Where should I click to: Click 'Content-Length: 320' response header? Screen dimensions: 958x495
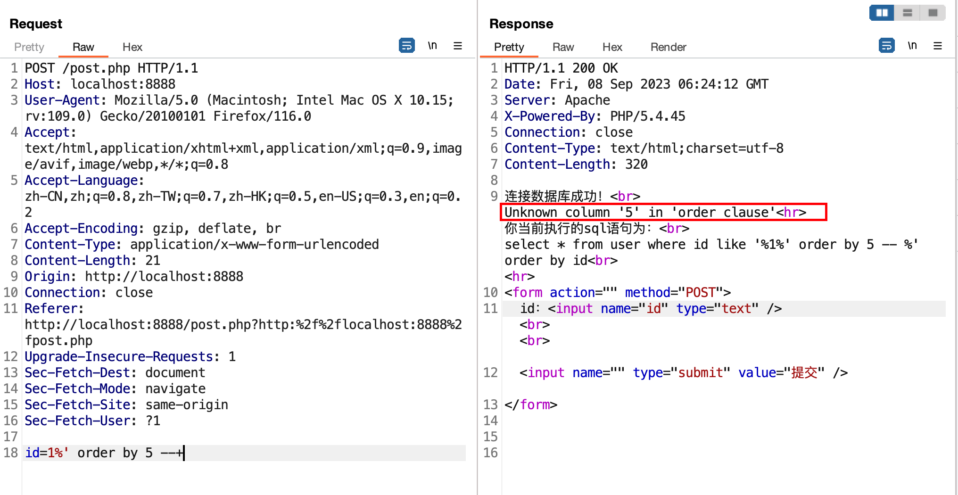[x=576, y=165]
